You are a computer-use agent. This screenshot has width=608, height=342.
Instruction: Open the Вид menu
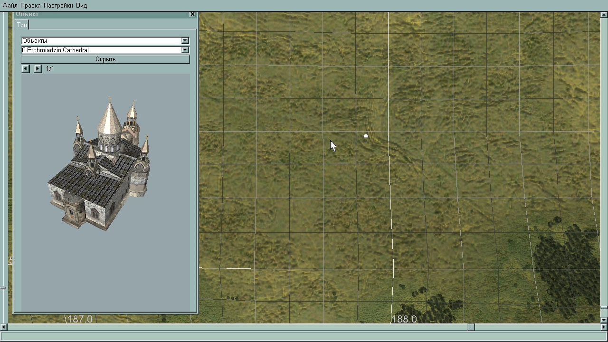(82, 5)
